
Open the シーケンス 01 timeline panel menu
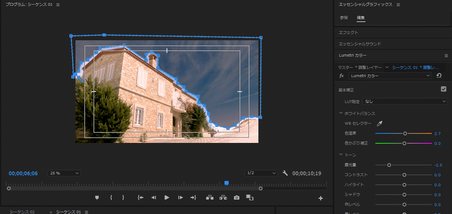(86, 212)
